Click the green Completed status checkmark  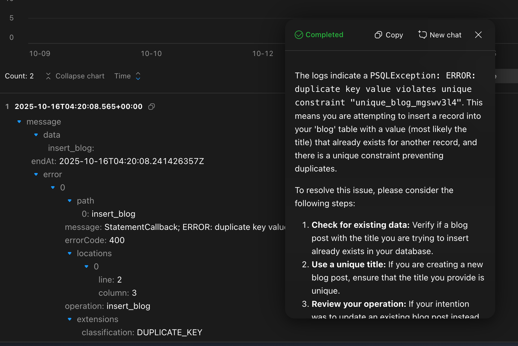pyautogui.click(x=299, y=35)
